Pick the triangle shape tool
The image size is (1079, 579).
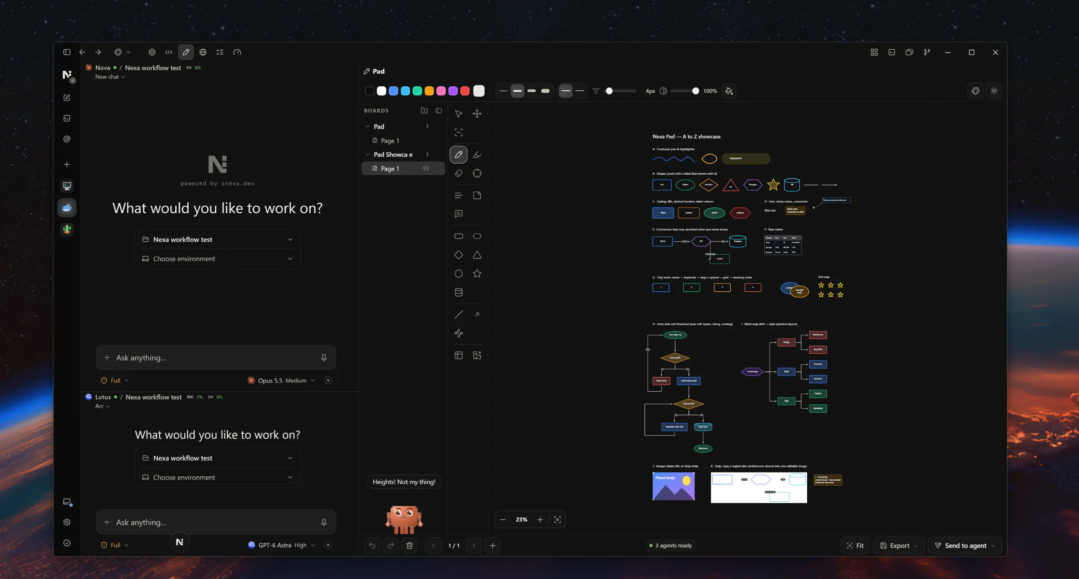tap(477, 255)
